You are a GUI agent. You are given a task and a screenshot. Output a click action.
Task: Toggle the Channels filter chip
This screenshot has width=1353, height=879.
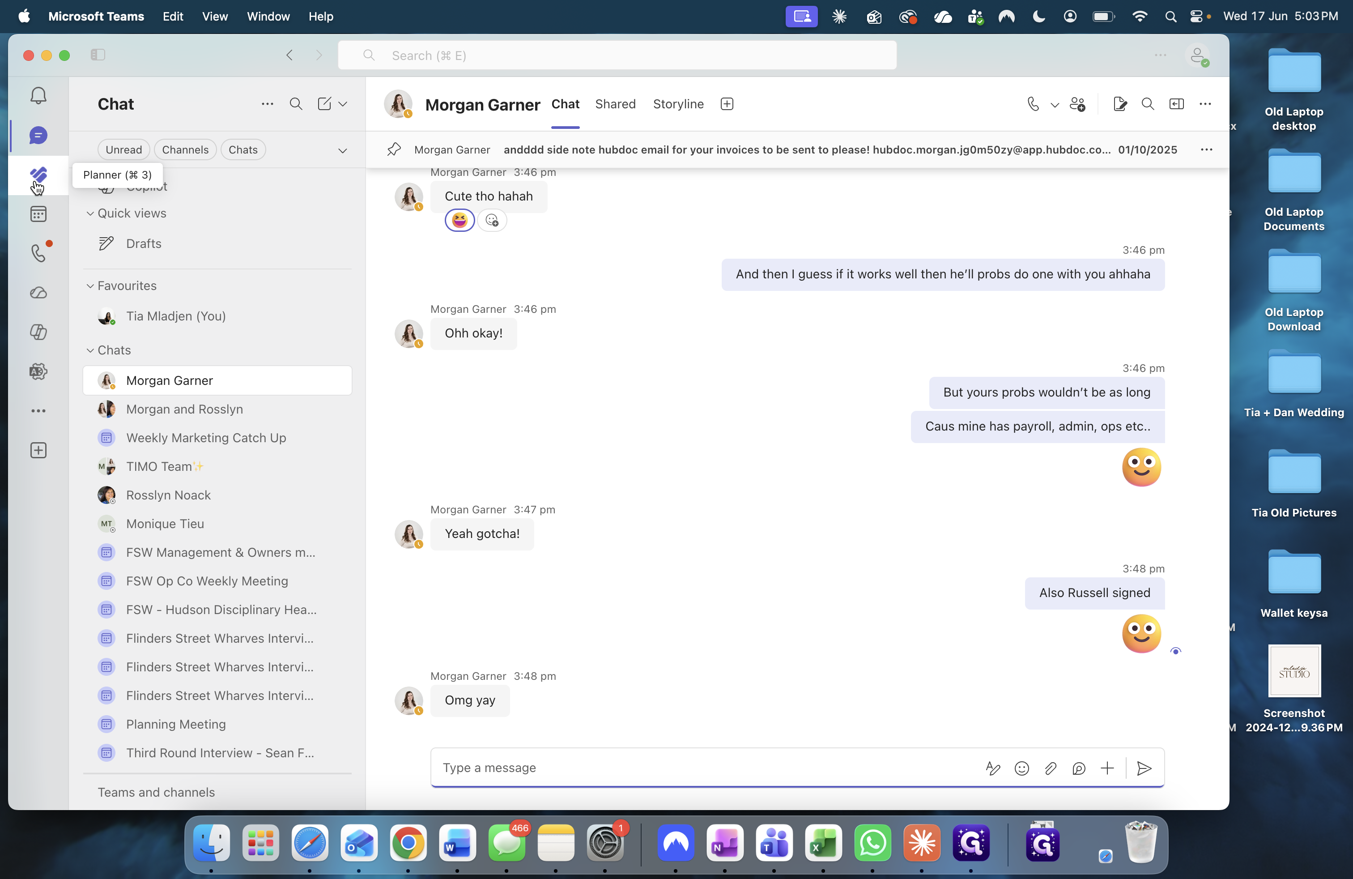pos(185,149)
